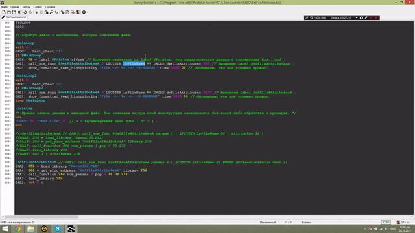
Task: Expand the dropdown arrow next to the gear icon
Action: click(x=88, y=12)
